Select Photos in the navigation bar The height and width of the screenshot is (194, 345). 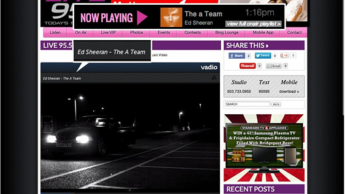(x=136, y=32)
